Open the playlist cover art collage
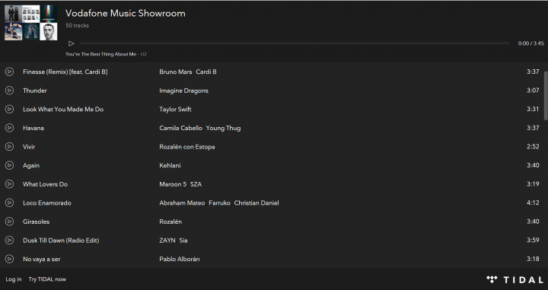Viewport: 548px width, 290px height. tap(30, 23)
